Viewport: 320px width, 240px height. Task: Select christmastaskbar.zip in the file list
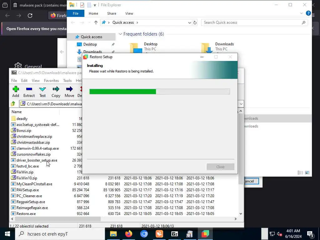[33, 142]
